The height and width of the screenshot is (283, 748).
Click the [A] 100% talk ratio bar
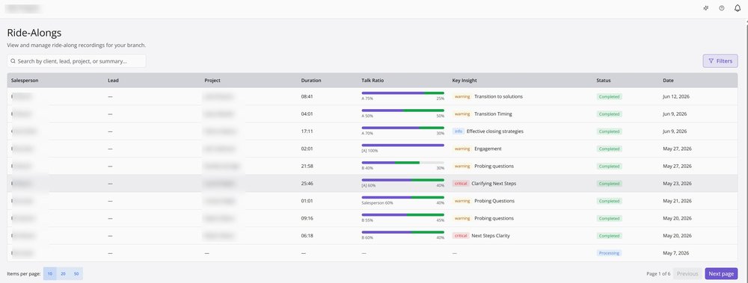402,146
